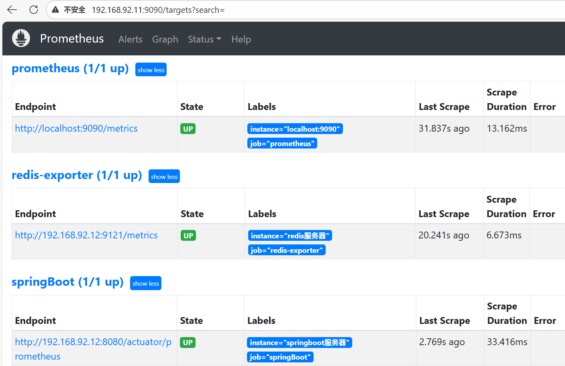Click the instance="springboot服务器" label badge
Image resolution: width=565 pixels, height=366 pixels.
[x=300, y=342]
